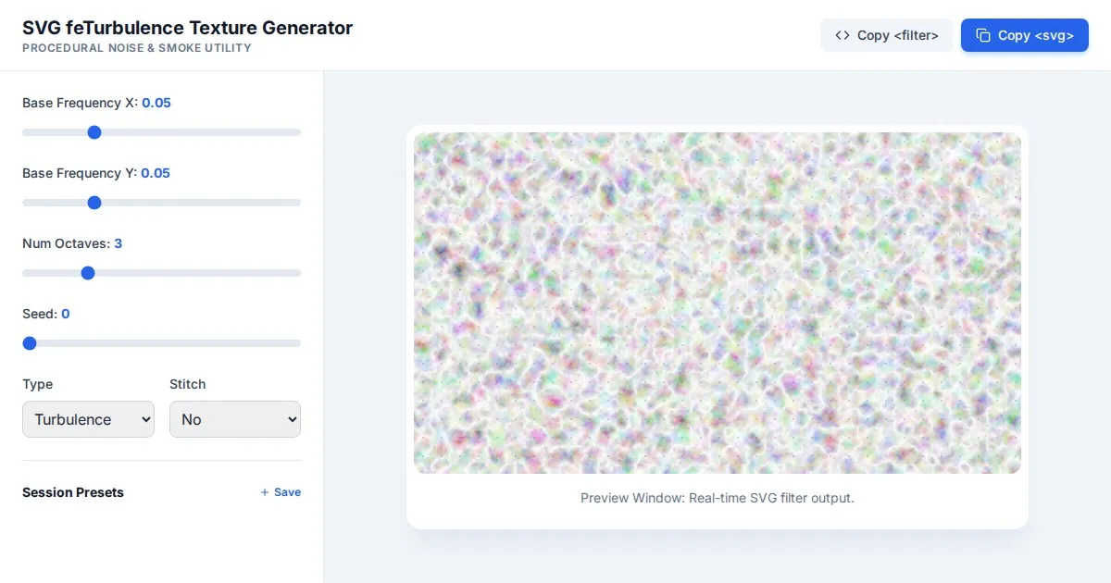Screen dimensions: 1111x583
Task: Click the turbulence texture preview image
Action: pos(717,303)
